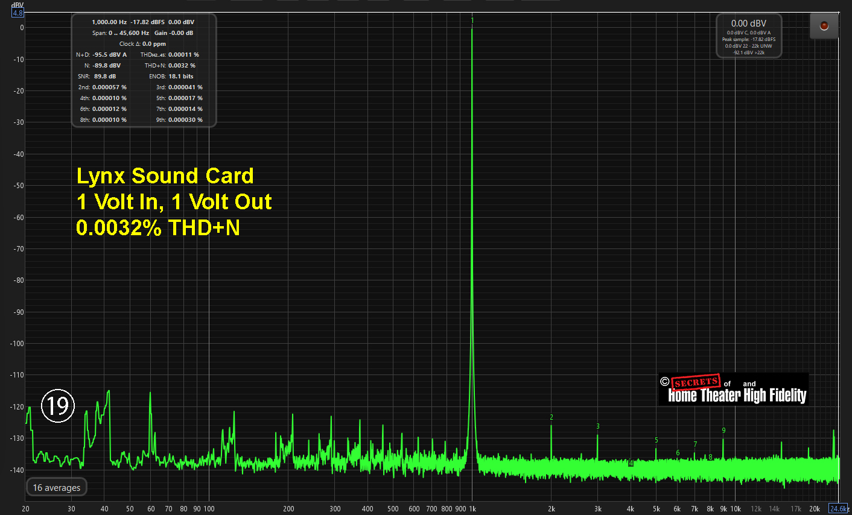
Task: Click the harmonic marker 9 near 9 kHz
Action: pos(723,431)
